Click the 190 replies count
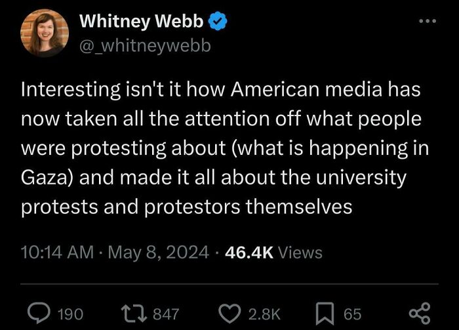Screen dimensions: 459x330 [70, 314]
